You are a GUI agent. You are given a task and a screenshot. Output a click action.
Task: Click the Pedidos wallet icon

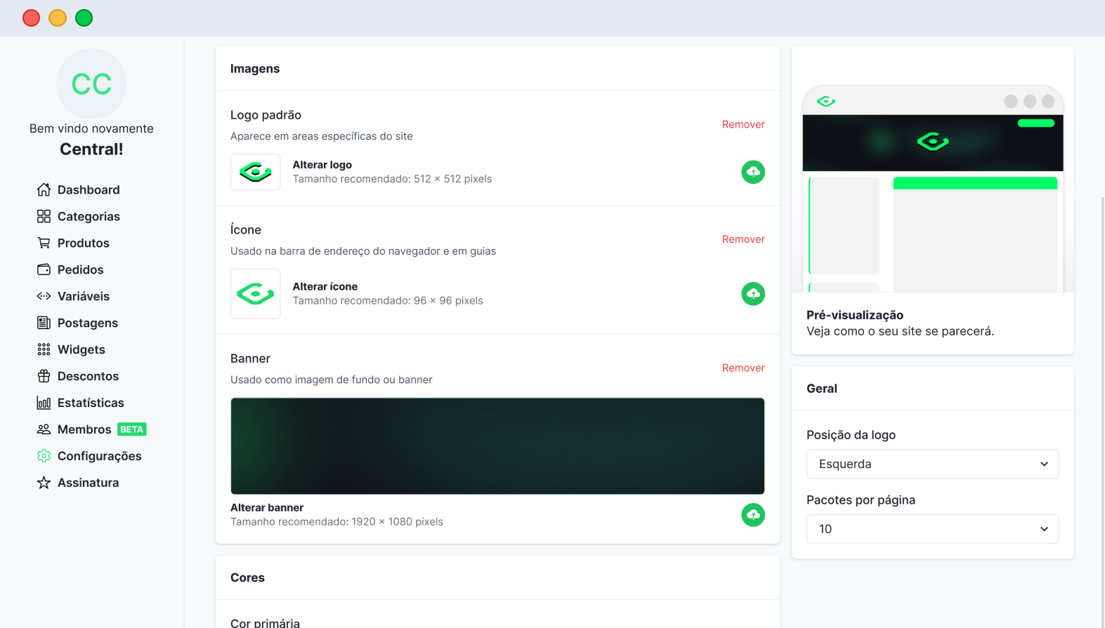[x=44, y=269]
